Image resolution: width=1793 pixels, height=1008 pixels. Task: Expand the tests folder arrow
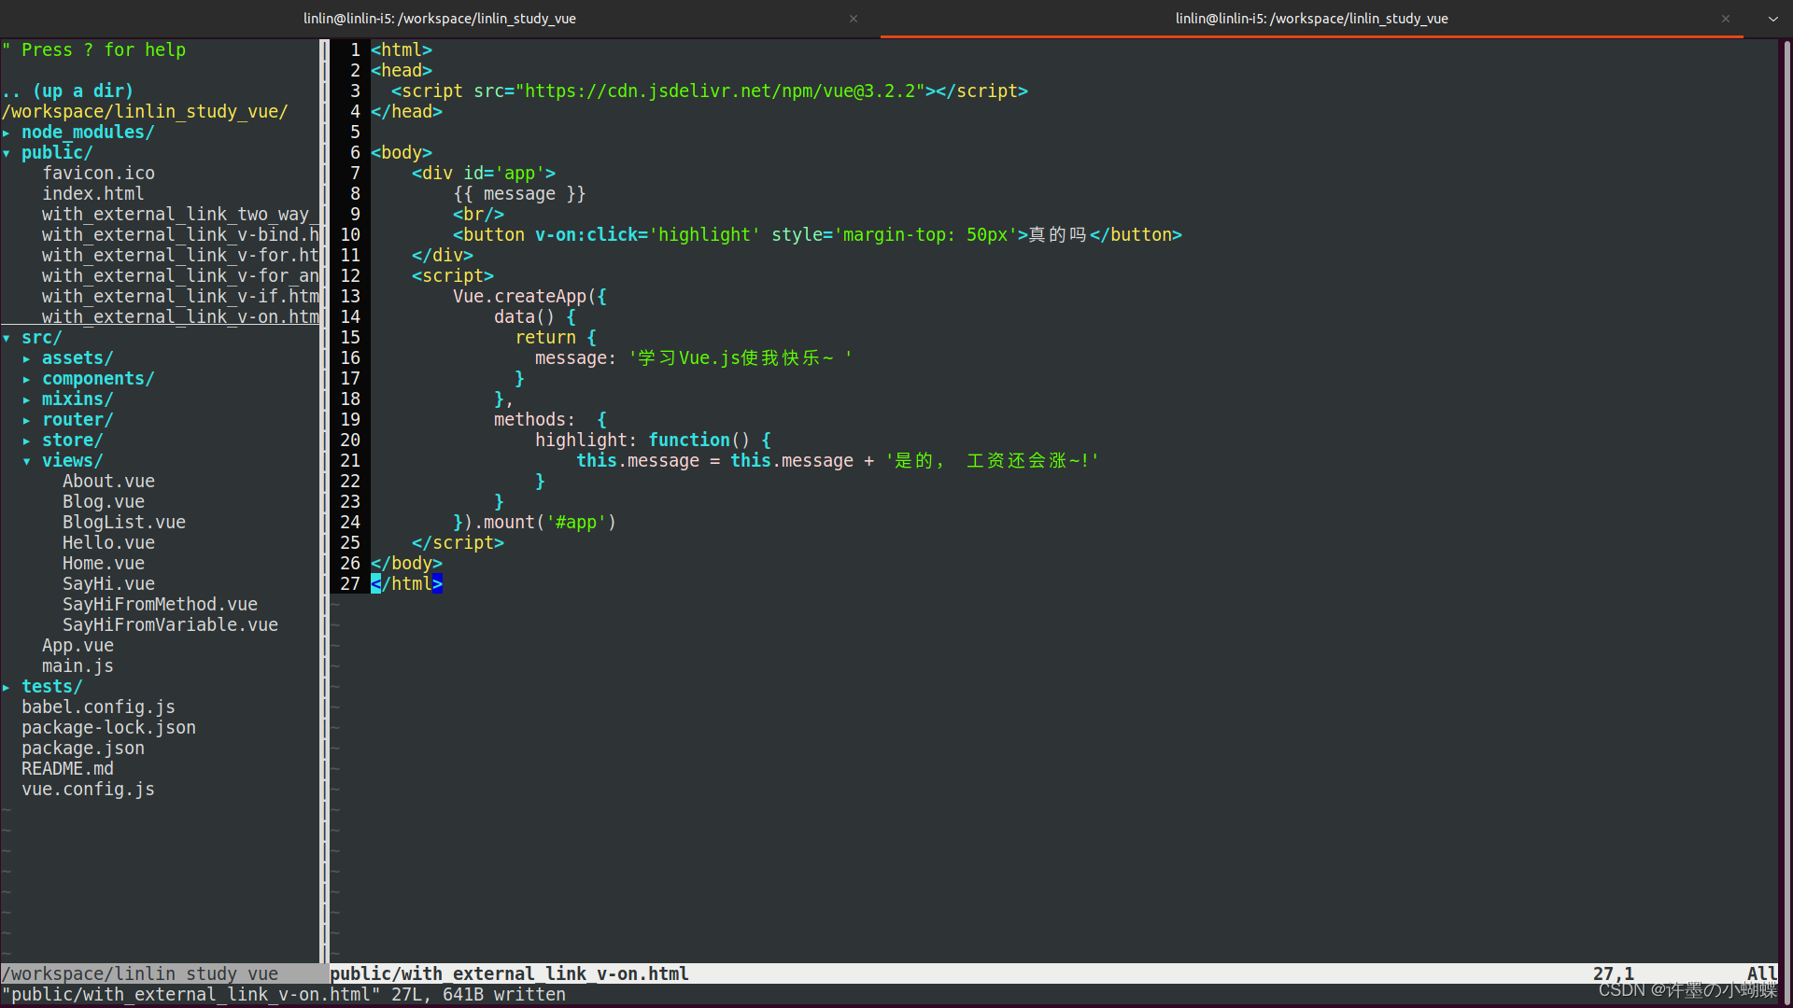click(x=7, y=687)
